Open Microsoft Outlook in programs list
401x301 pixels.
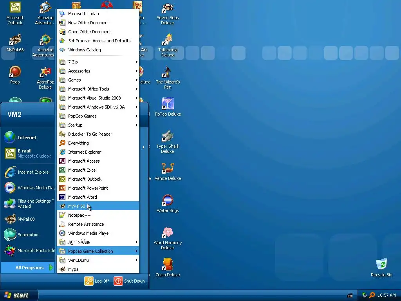[x=98, y=179]
